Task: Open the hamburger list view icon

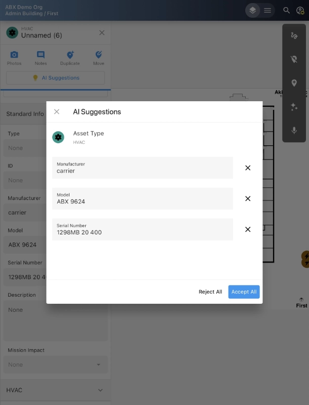Action: click(267, 10)
